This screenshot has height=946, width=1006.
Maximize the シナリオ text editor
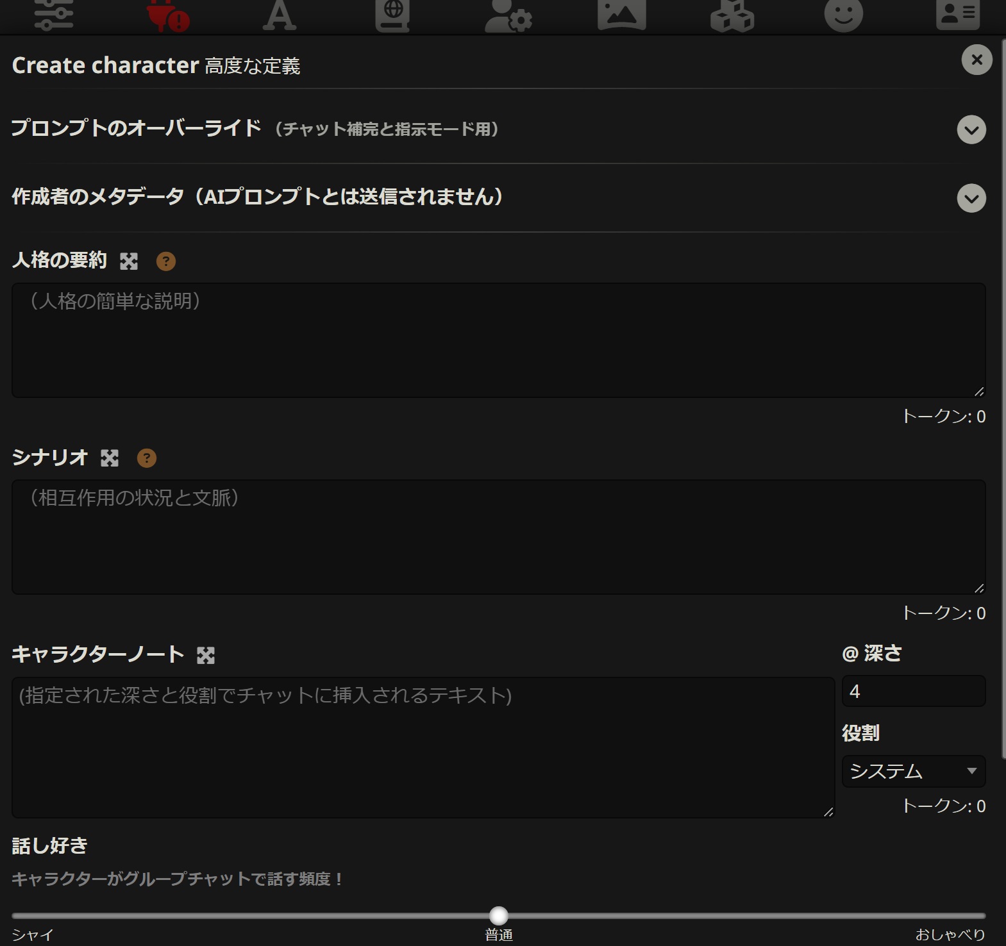[110, 458]
